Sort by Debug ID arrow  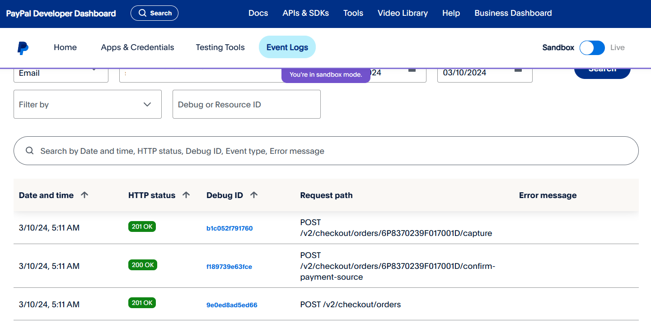254,195
